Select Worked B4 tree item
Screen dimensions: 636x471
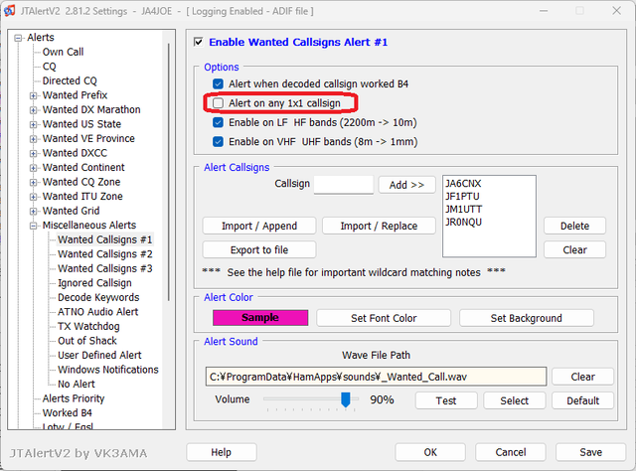[x=68, y=413]
